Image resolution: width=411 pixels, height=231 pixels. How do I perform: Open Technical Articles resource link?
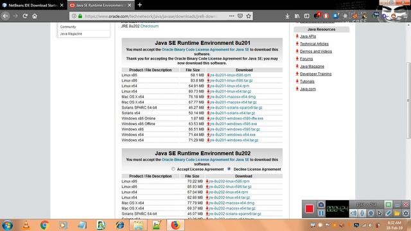click(x=314, y=44)
